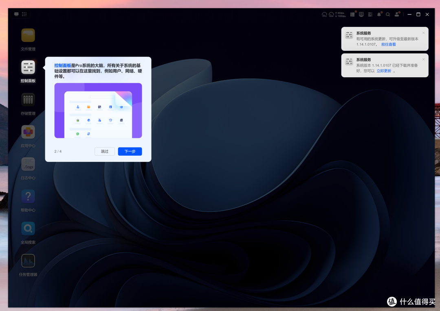Click the 2 / 4 step indicator

pyautogui.click(x=58, y=152)
